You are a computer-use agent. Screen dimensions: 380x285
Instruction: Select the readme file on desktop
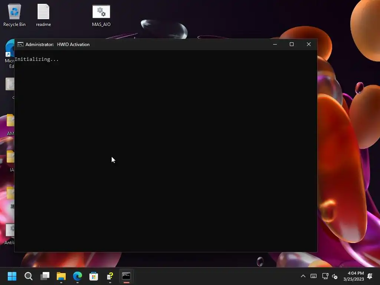click(x=43, y=15)
